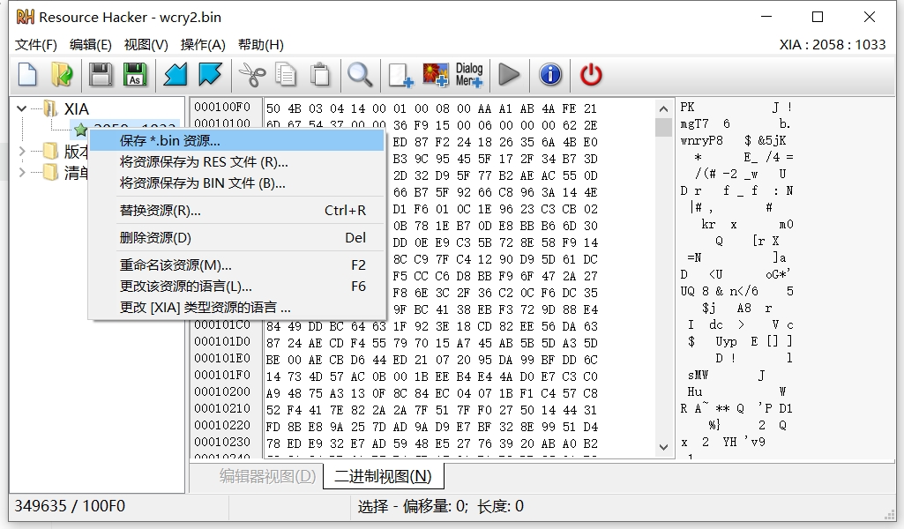Click the Copy pages icon
The width and height of the screenshot is (904, 529).
click(286, 75)
